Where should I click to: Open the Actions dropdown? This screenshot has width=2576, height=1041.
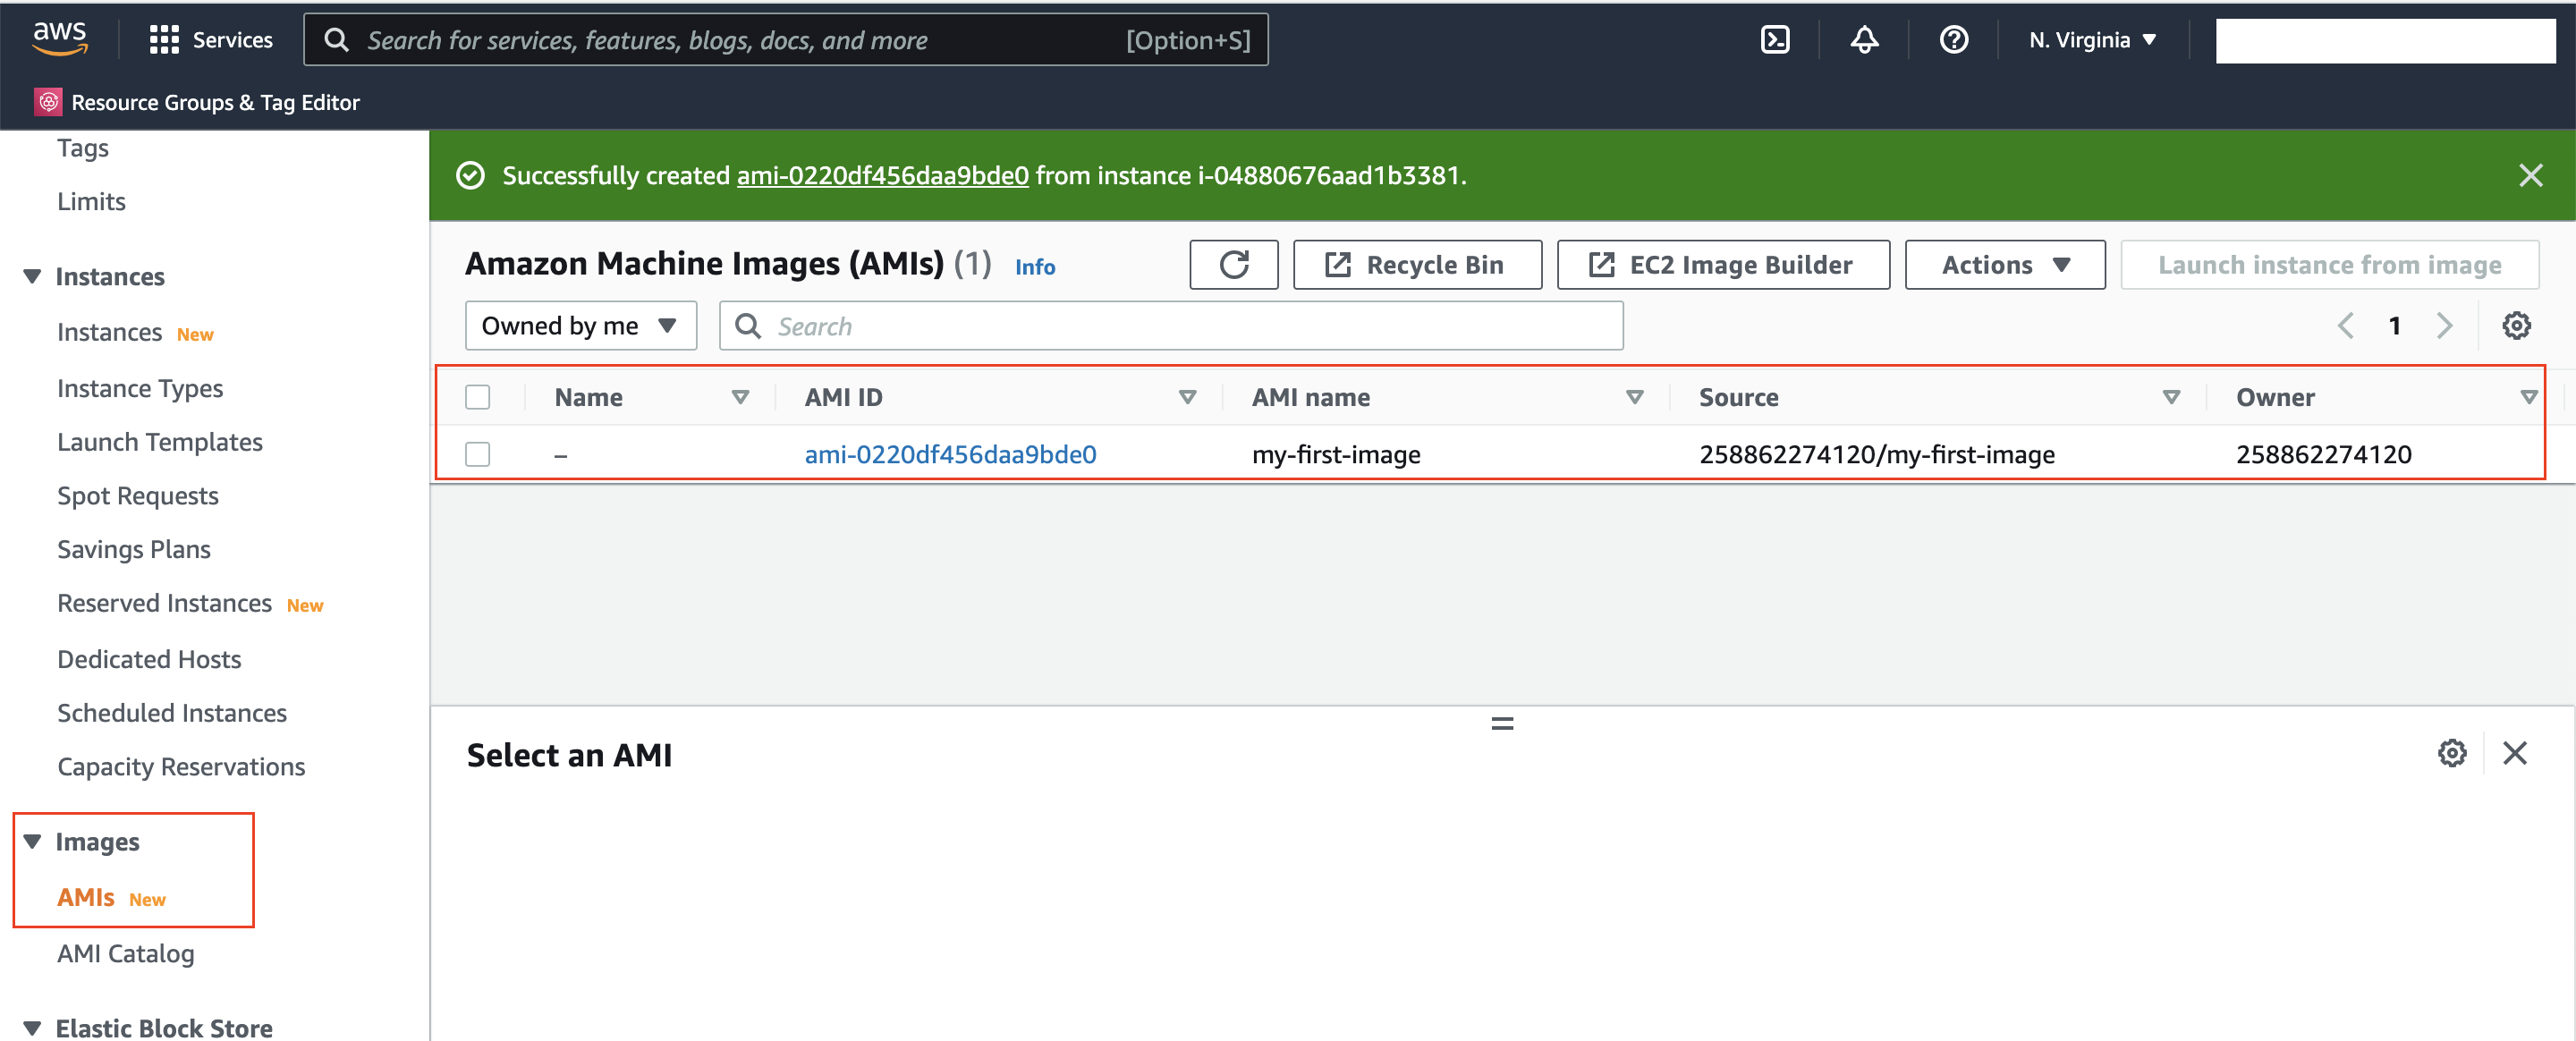click(x=2004, y=265)
